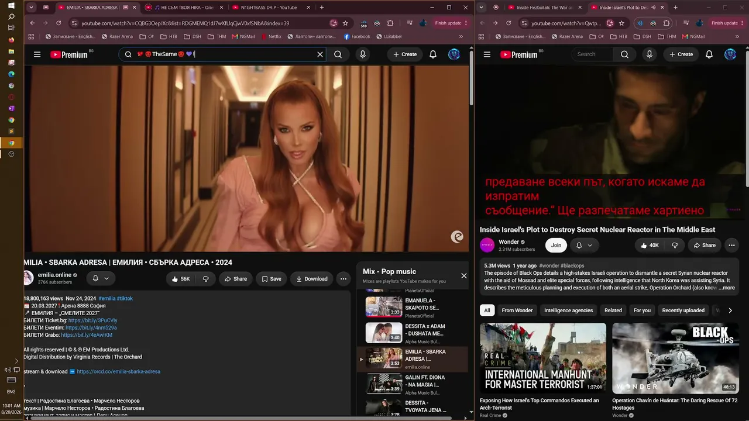749x421 pixels.
Task: Dislike the Emilia Sbarka Adresa video
Action: 205,279
